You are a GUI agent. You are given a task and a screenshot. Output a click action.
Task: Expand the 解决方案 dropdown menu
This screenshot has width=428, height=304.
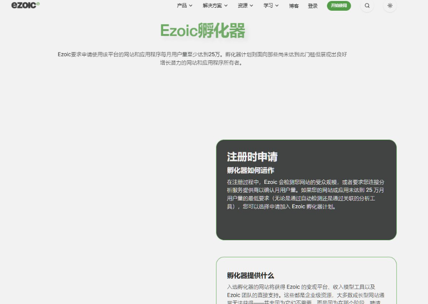[x=215, y=5]
